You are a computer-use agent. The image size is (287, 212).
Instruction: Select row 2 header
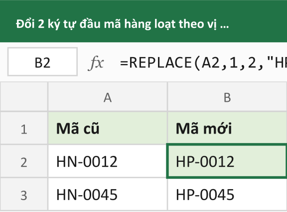24,161
